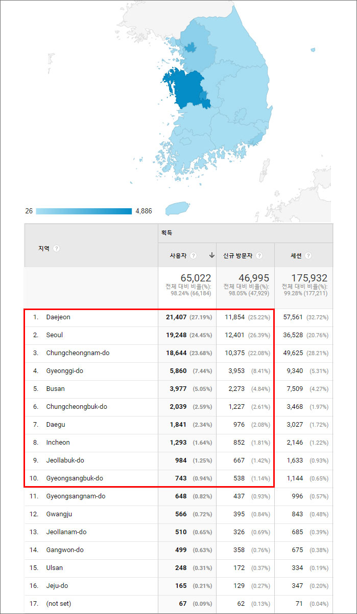
Task: Click Jeju island on the map
Action: (x=177, y=208)
